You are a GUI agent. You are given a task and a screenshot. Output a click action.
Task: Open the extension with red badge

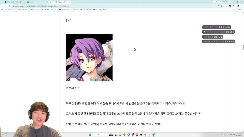pyautogui.click(x=230, y=6)
